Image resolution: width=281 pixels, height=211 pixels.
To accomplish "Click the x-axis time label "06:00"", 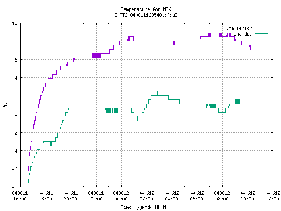I will 197,199.
